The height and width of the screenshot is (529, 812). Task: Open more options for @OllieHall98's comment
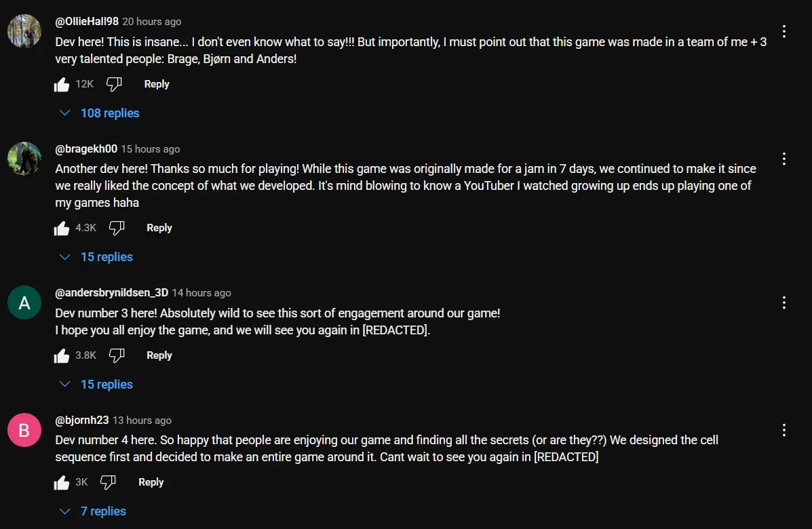784,31
